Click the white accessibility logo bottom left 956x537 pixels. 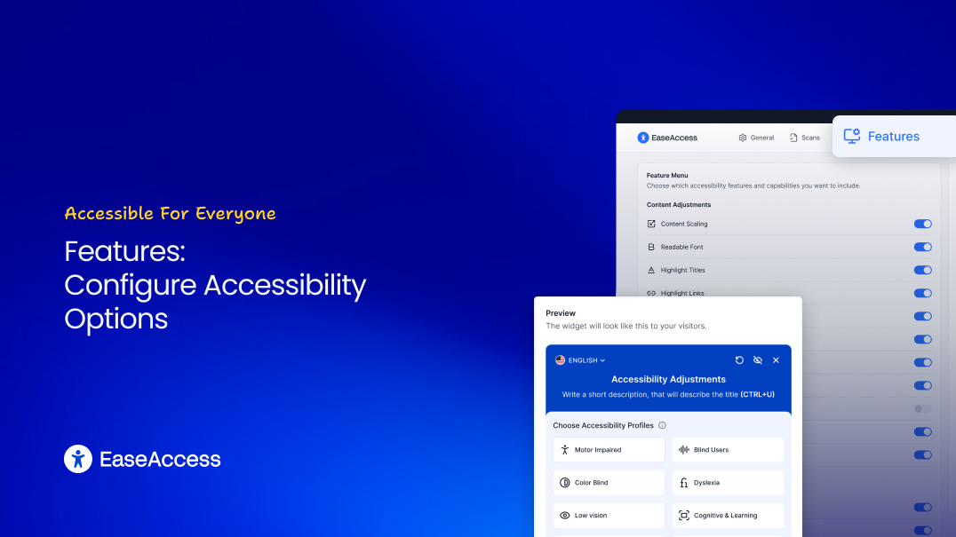78,459
